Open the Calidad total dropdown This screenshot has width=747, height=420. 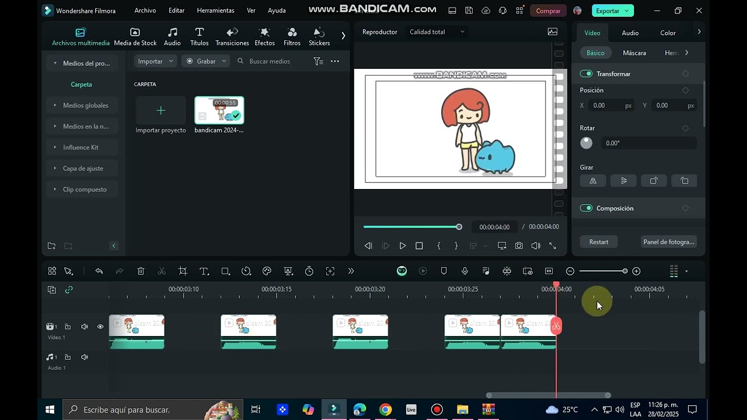click(x=437, y=32)
